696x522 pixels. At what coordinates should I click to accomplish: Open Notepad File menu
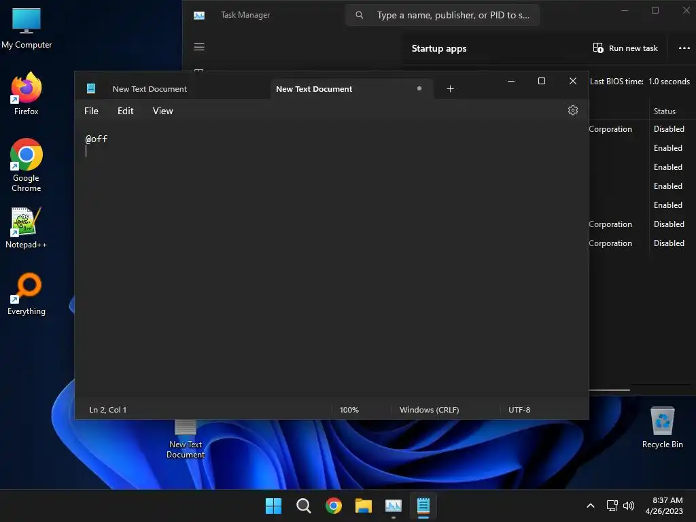[x=92, y=111]
